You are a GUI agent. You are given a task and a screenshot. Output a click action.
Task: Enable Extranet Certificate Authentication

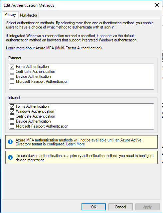[12, 72]
